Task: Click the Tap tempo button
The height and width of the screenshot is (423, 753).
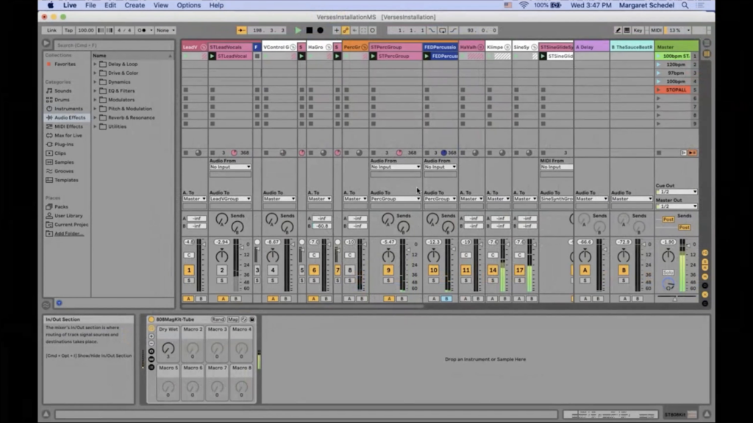Action: [68, 30]
